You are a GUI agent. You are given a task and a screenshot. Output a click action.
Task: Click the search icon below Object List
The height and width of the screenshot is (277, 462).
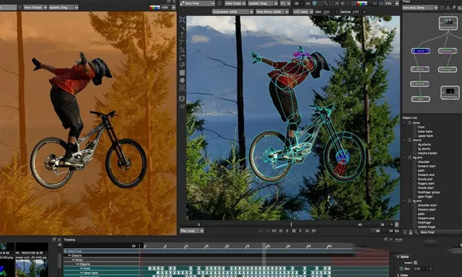coord(416,232)
